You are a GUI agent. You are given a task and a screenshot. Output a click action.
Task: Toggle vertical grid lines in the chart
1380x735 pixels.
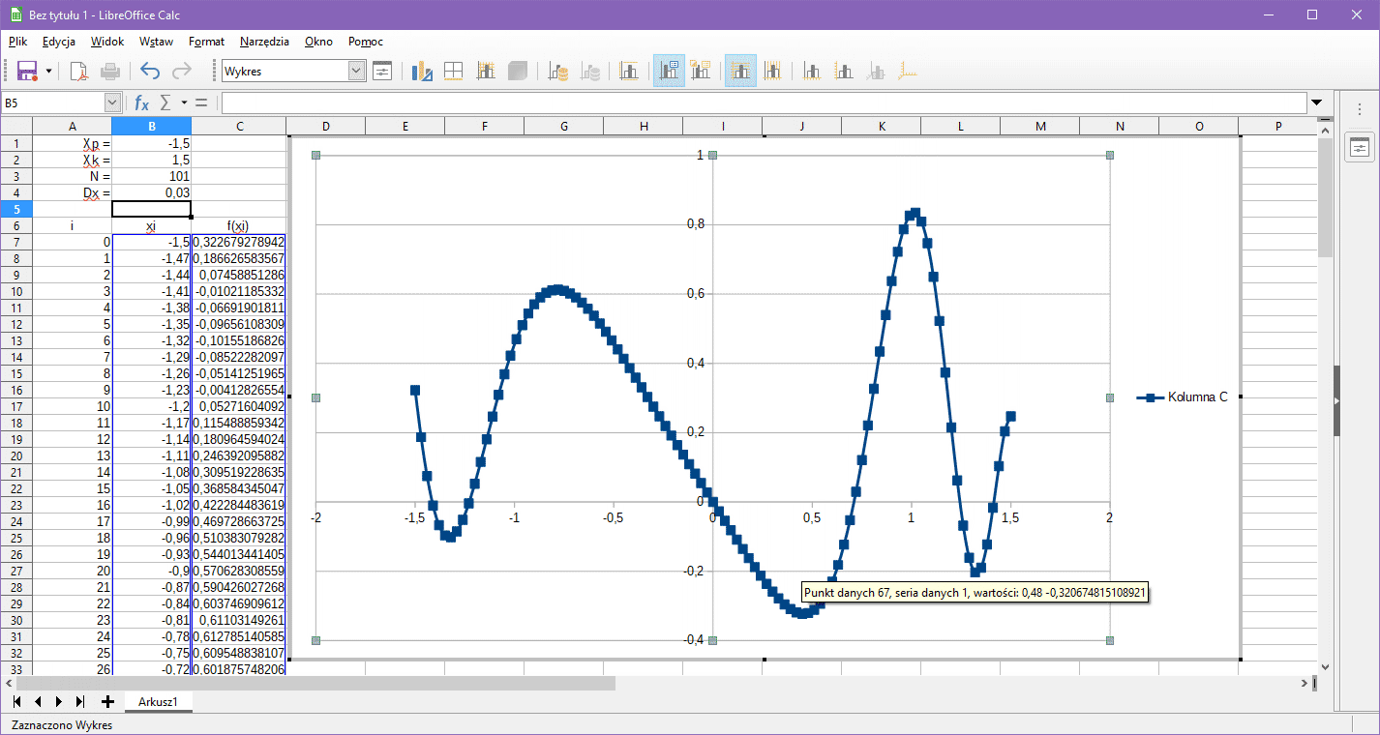tap(772, 71)
